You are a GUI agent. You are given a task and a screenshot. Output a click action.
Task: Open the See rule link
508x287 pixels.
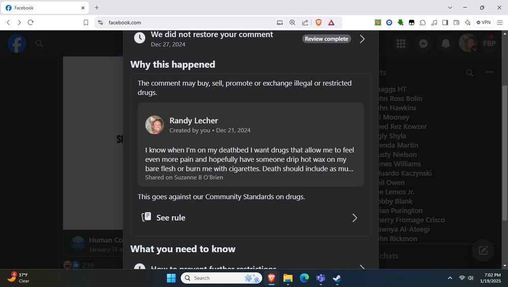pos(171,218)
